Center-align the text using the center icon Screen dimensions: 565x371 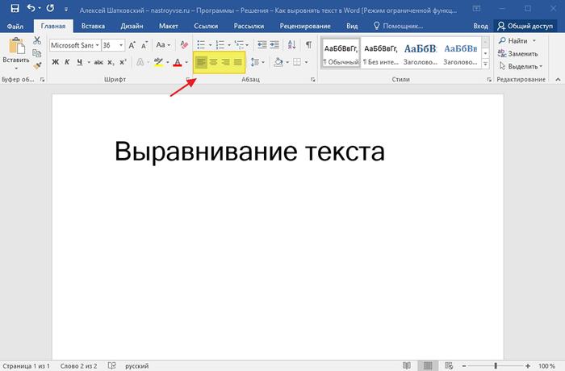pyautogui.click(x=214, y=62)
